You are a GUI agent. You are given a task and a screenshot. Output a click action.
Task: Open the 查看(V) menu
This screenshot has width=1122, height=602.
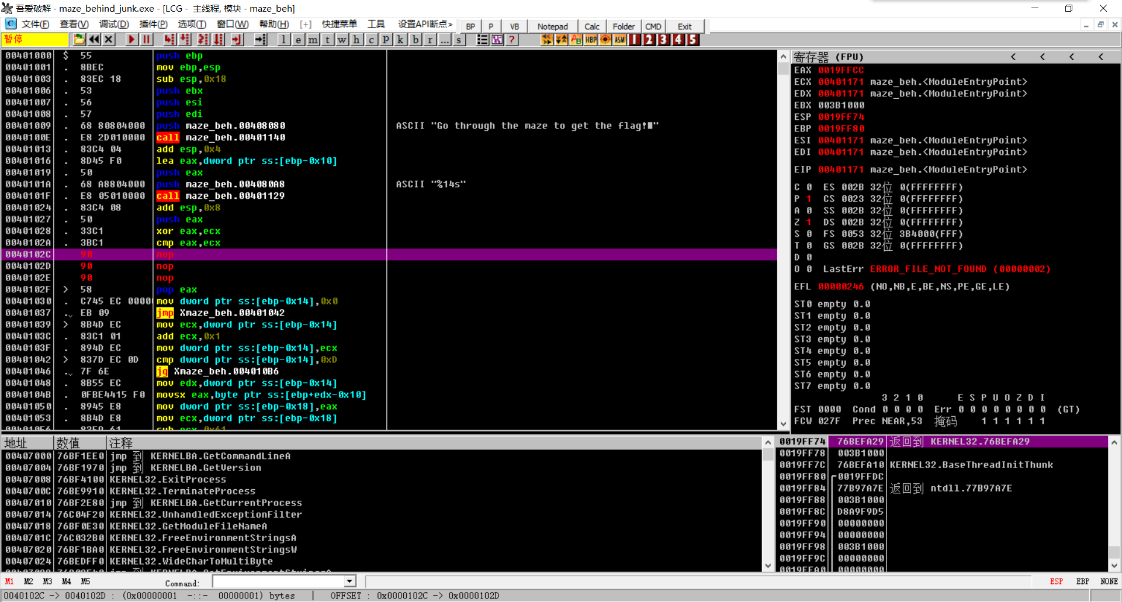(74, 24)
